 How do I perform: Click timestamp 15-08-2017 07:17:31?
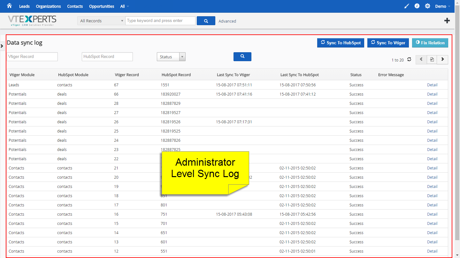(234, 122)
